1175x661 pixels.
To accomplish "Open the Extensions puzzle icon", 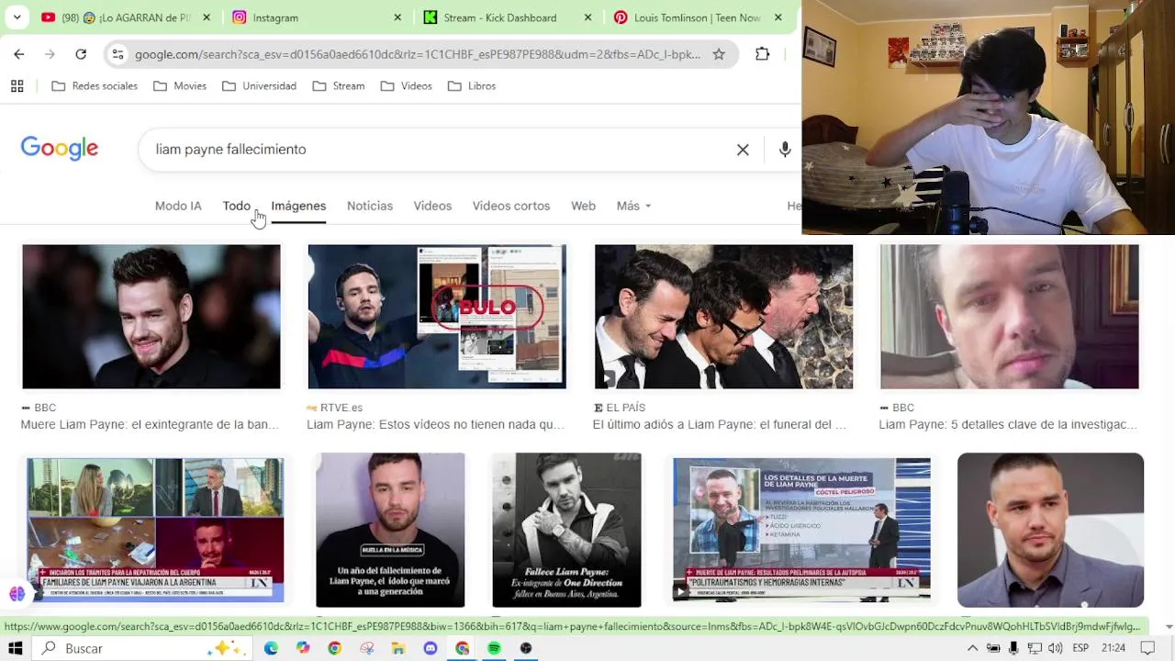I will coord(762,54).
